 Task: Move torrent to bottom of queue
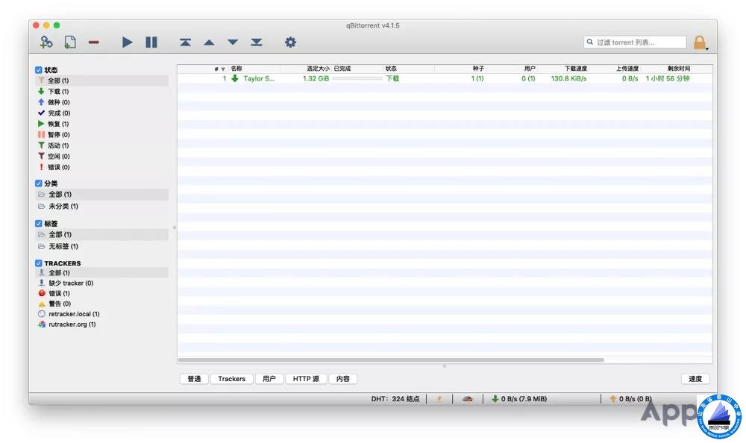tap(257, 43)
